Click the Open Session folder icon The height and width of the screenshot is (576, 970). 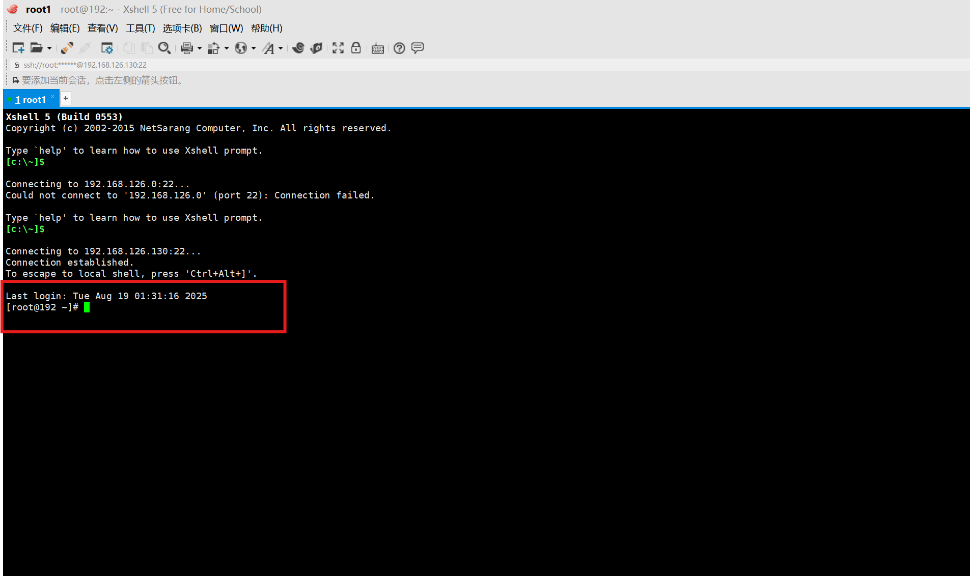point(36,48)
